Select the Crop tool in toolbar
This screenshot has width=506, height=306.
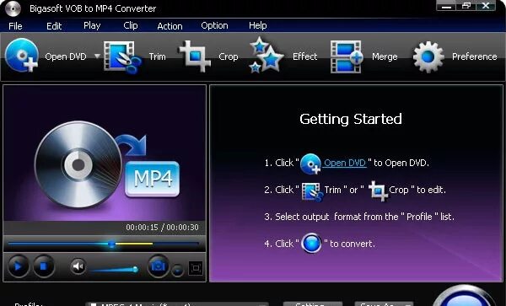(x=209, y=56)
